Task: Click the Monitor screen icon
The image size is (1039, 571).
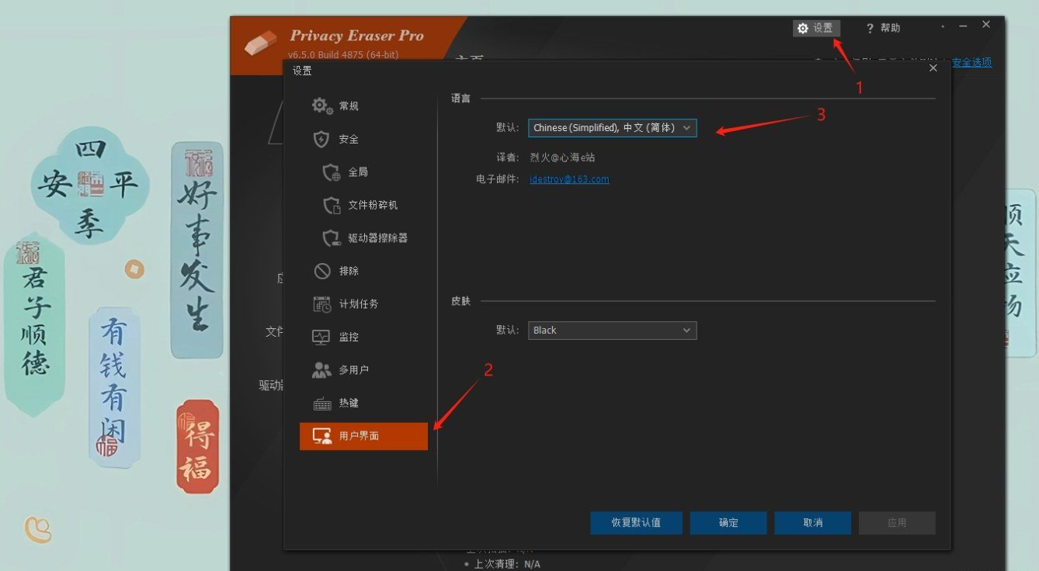Action: (x=321, y=337)
